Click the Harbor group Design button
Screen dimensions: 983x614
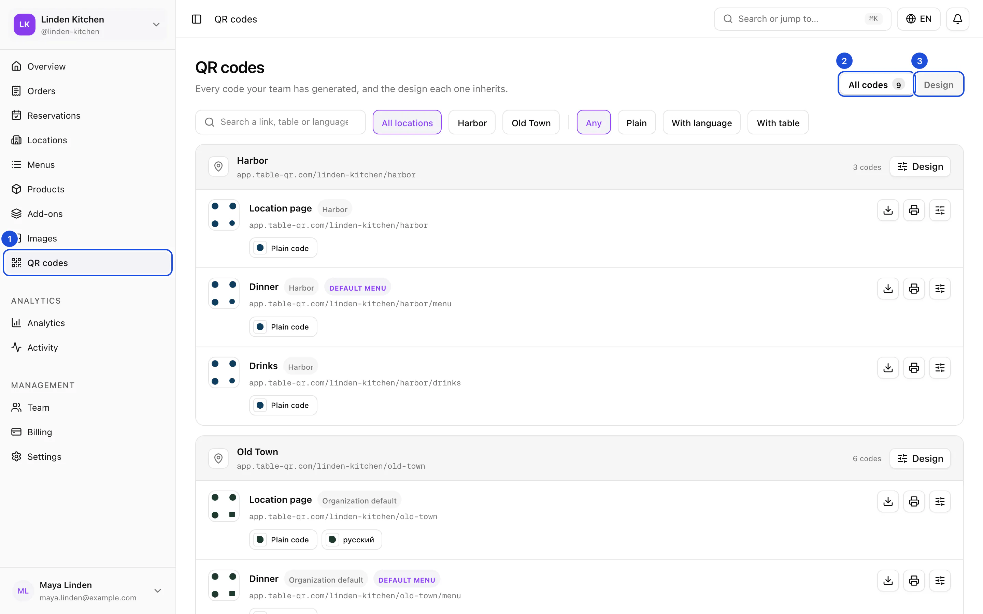(x=920, y=166)
